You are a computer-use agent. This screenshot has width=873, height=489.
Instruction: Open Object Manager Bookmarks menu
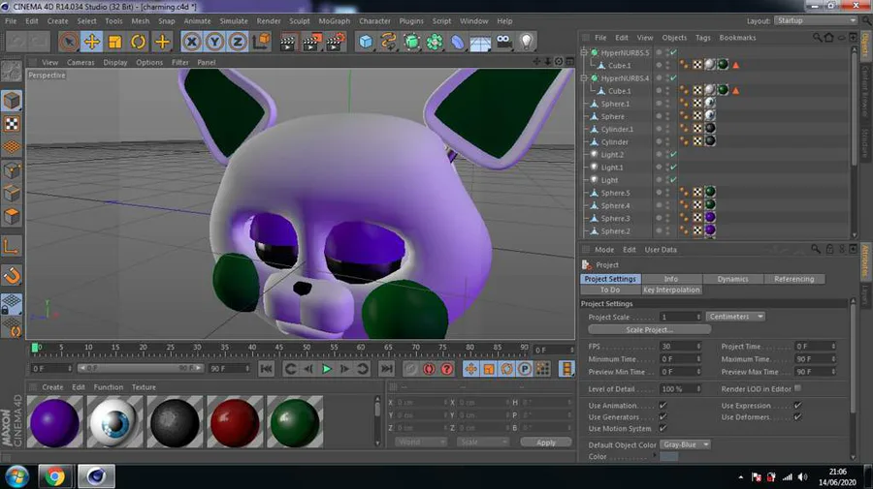(737, 38)
